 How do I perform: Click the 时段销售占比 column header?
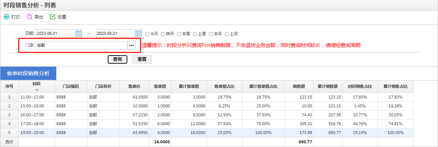360,87
